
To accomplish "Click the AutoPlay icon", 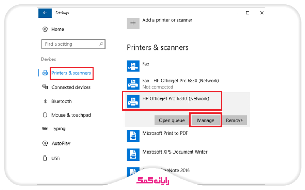I will [45, 143].
